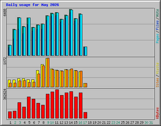
Task: Click day 19 on the x-axis
Action: pos(94,123)
